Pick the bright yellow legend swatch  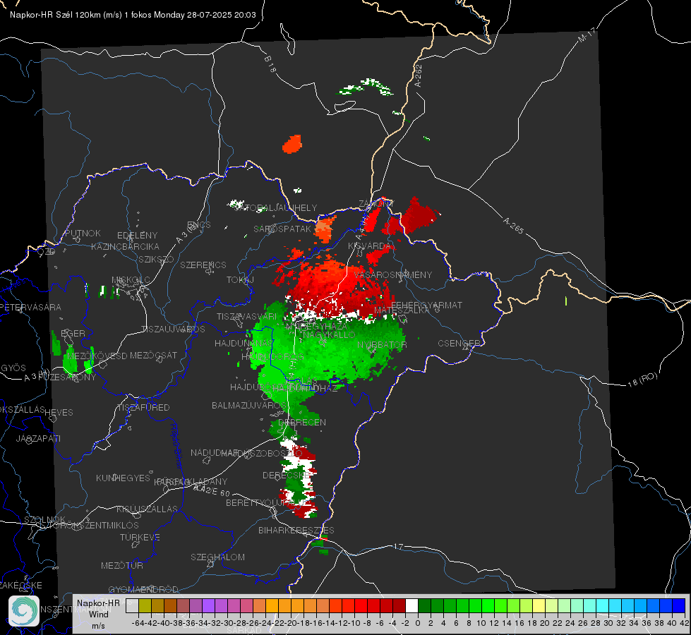coord(539,605)
